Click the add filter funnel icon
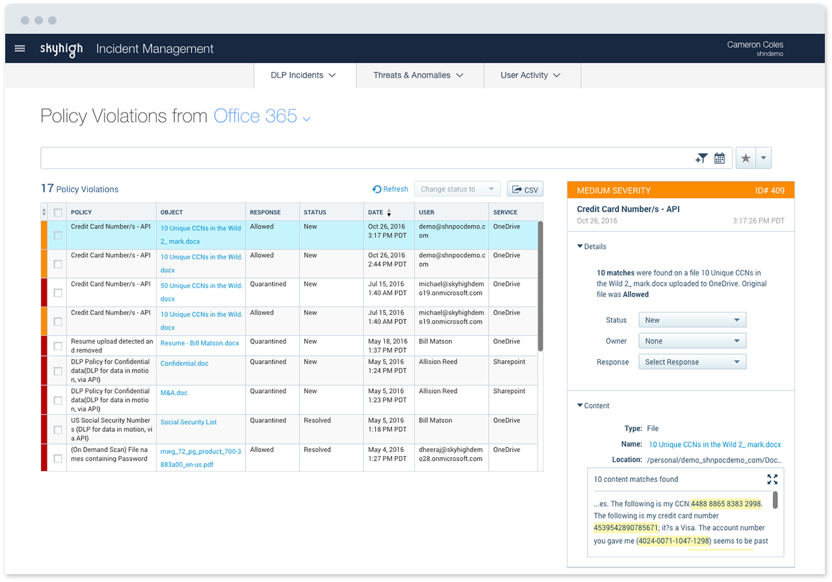This screenshot has height=582, width=832. click(x=701, y=158)
